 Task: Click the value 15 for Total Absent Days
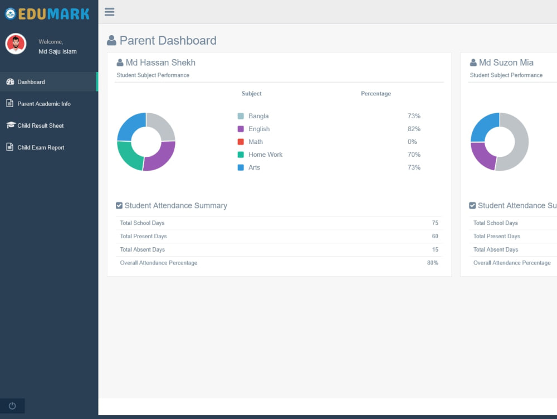pyautogui.click(x=435, y=250)
